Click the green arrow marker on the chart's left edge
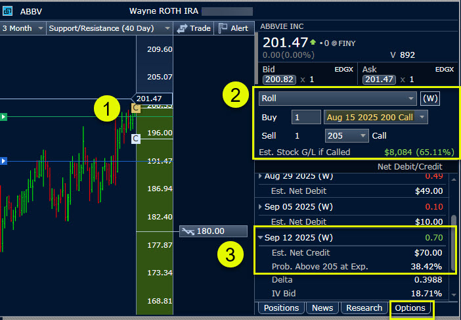The height and width of the screenshot is (320, 461). pos(3,117)
